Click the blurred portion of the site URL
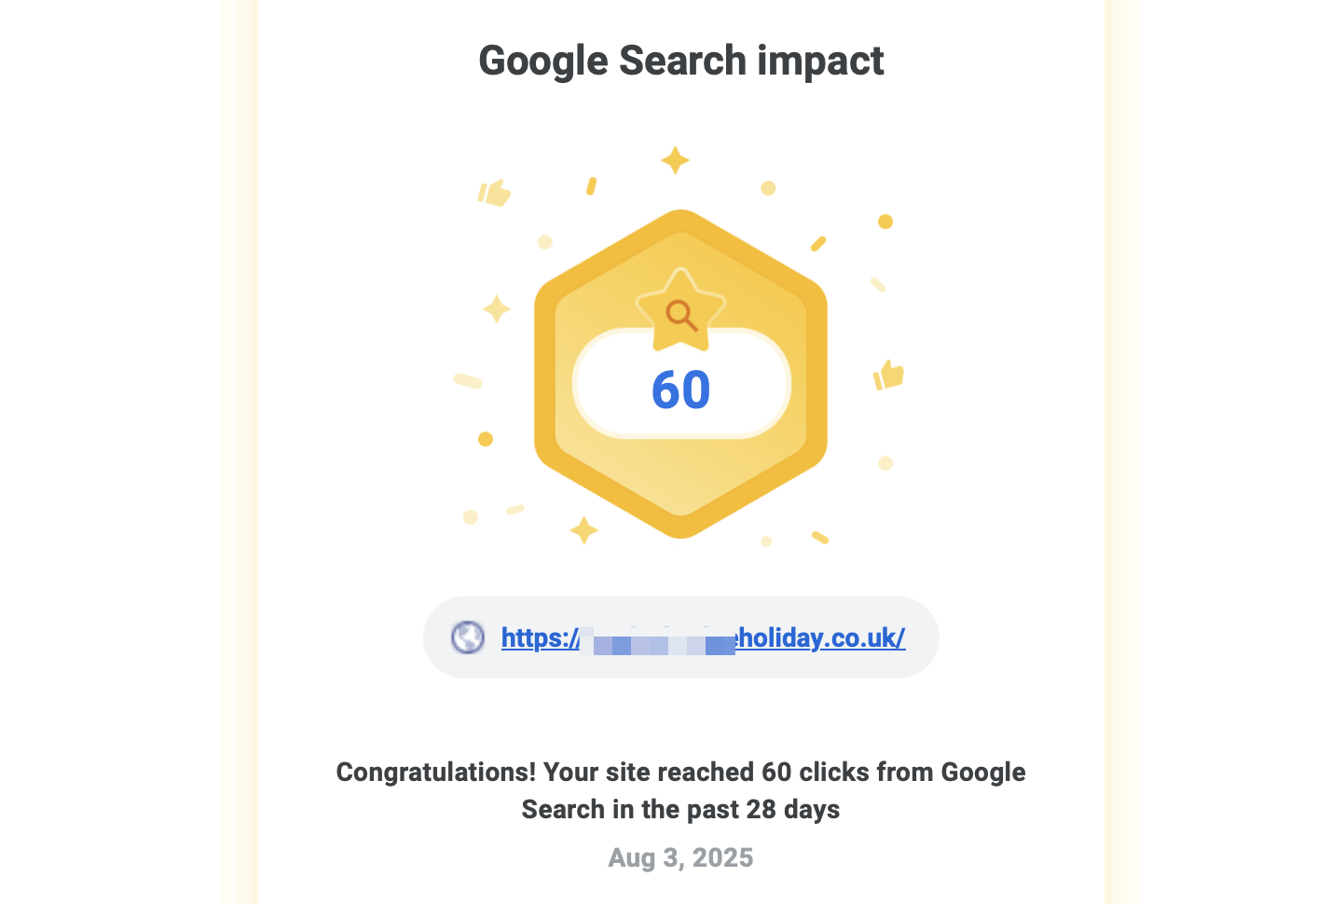The height and width of the screenshot is (904, 1331). pos(657,641)
